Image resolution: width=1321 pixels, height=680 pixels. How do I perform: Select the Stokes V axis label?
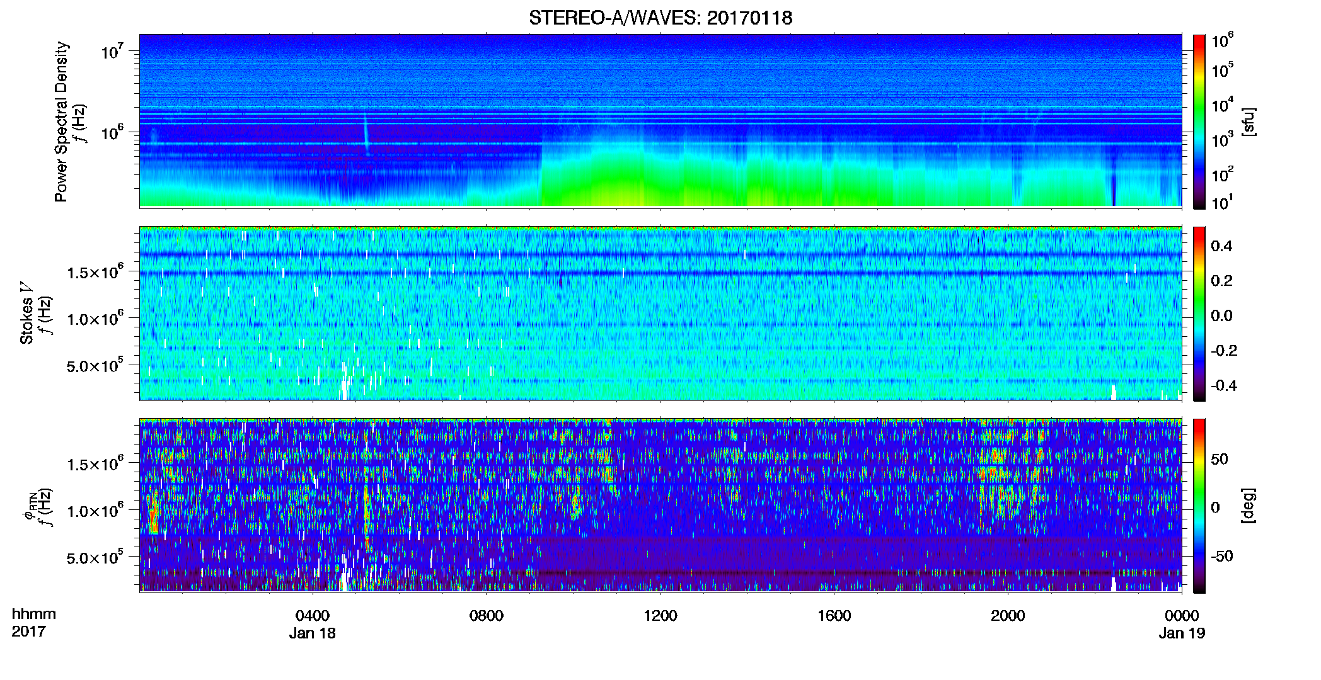[x=26, y=313]
